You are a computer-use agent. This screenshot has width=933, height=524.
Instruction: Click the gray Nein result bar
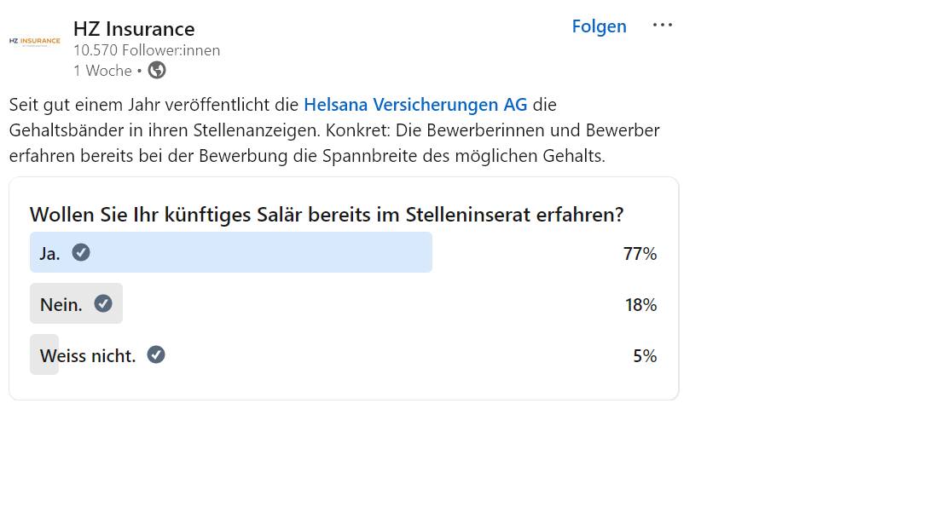tap(76, 303)
